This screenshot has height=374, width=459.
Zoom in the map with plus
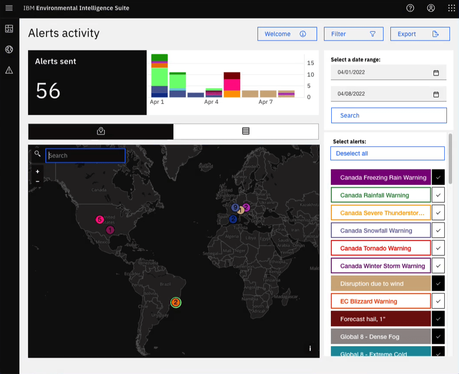[38, 172]
